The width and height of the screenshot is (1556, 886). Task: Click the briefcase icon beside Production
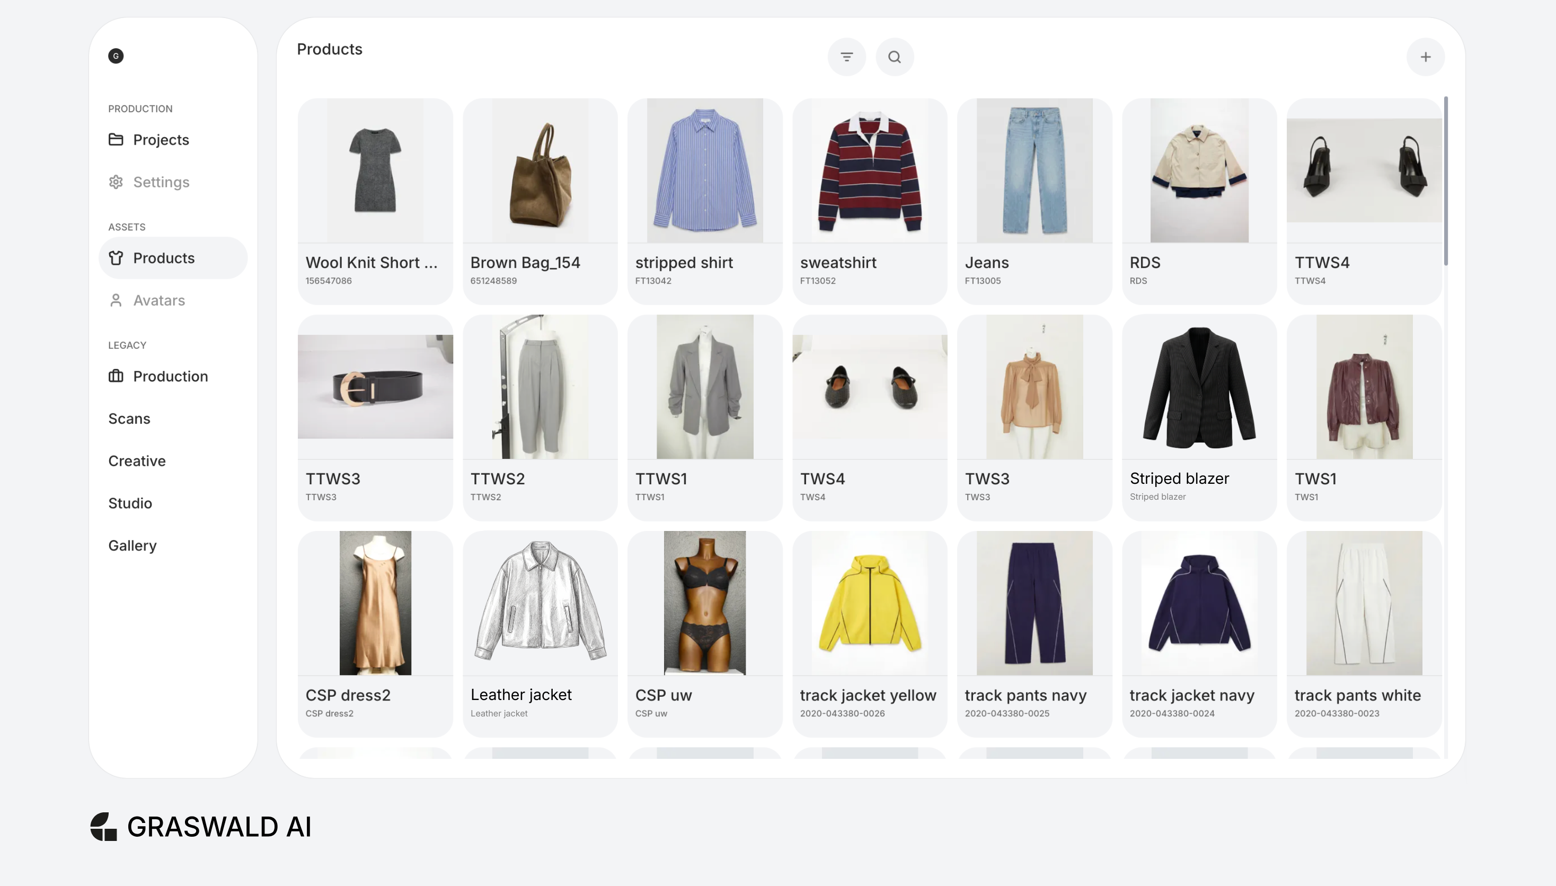(116, 376)
